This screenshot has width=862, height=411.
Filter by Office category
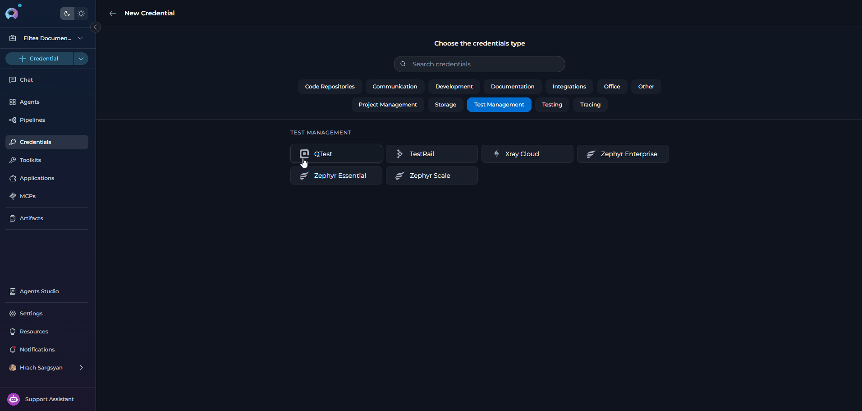tap(612, 87)
